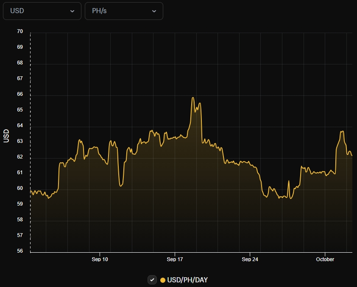Click the Sep 10 x-axis date label
Image resolution: width=357 pixels, height=287 pixels.
click(x=100, y=259)
